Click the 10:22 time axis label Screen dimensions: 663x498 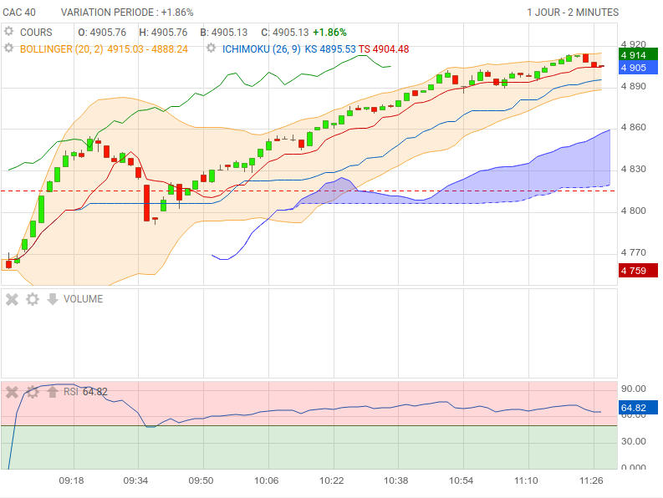tap(331, 480)
